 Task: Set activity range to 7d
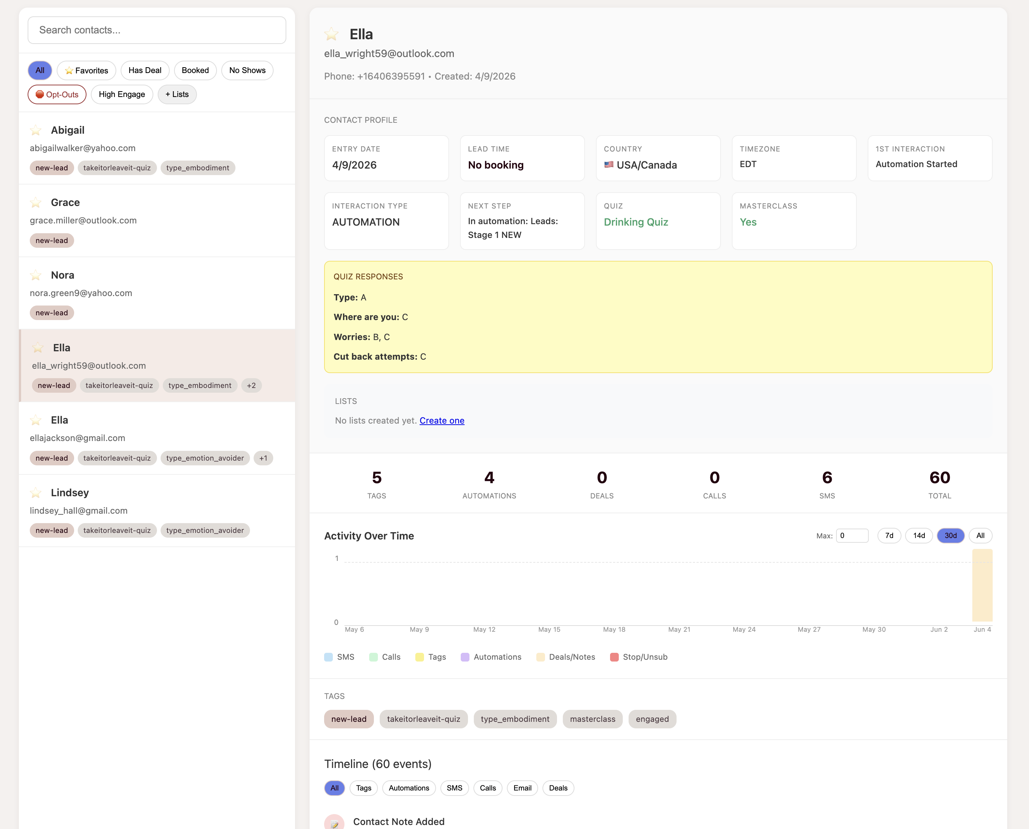pos(889,535)
